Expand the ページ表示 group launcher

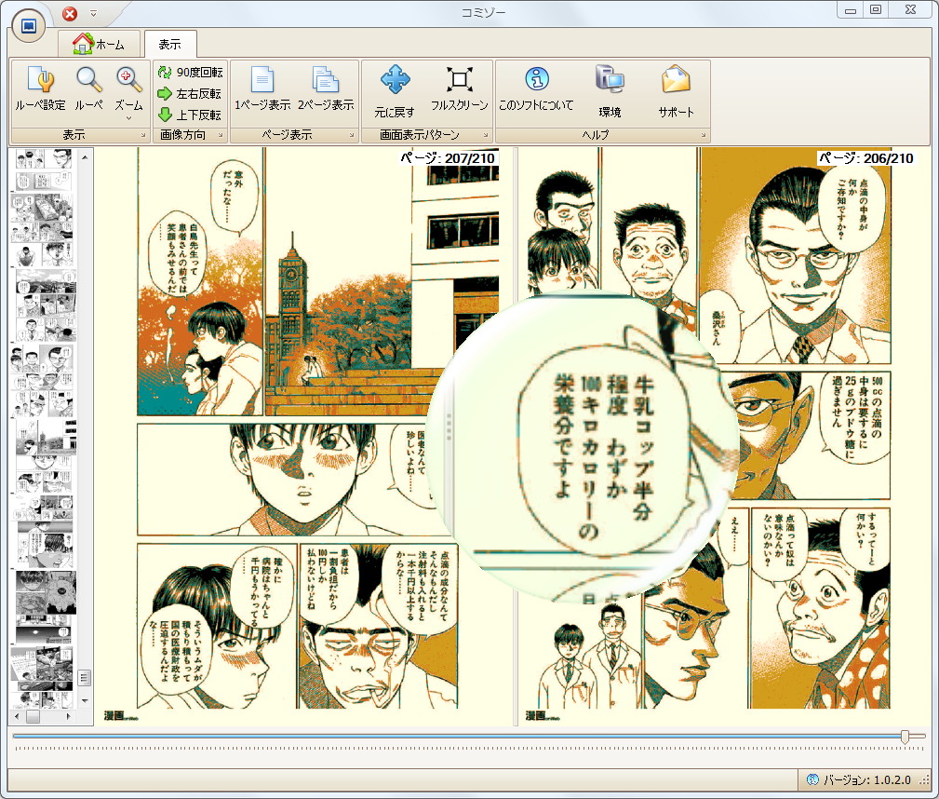(x=352, y=135)
